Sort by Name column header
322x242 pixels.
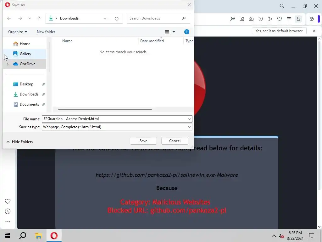(x=67, y=41)
